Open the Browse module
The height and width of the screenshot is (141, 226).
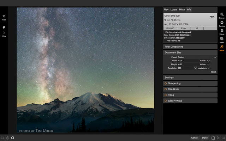[x=222, y=16]
